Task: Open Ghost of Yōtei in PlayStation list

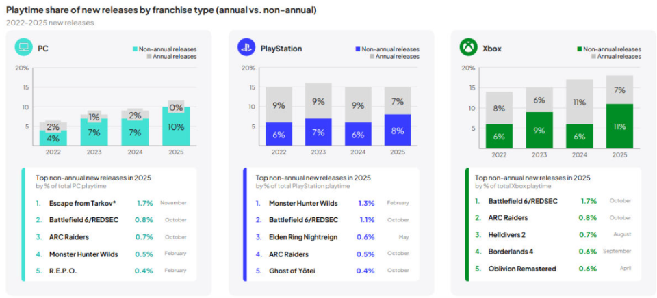Action: 294,271
